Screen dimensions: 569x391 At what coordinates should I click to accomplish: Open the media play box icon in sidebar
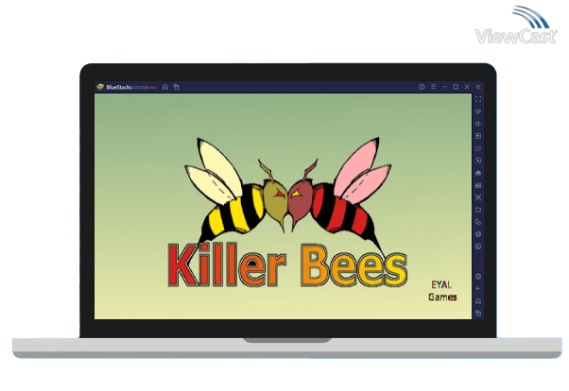[x=478, y=136]
